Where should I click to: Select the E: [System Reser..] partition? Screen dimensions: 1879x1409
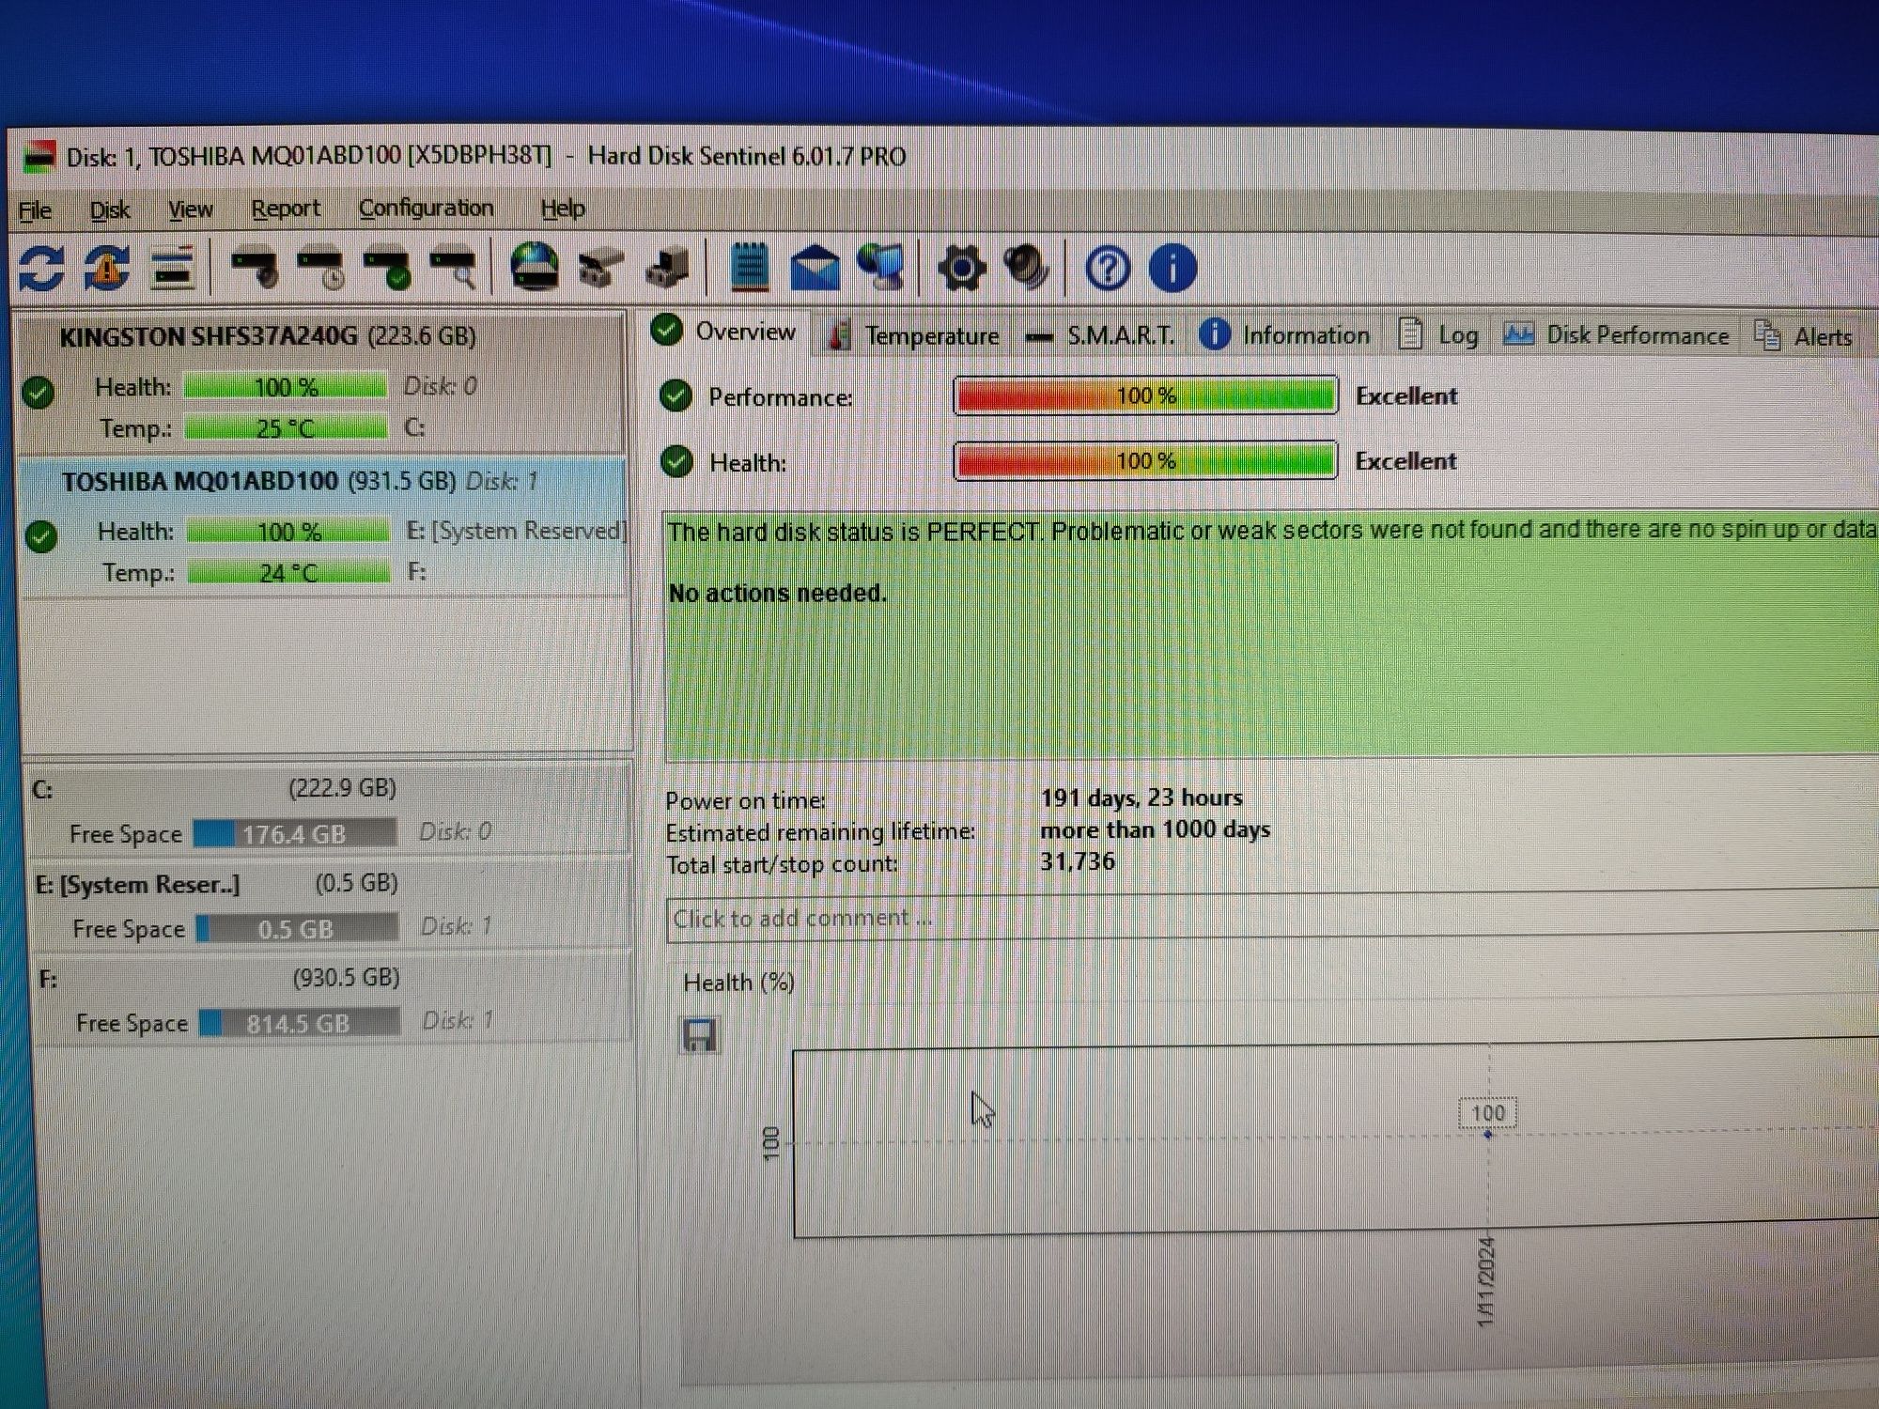329,906
